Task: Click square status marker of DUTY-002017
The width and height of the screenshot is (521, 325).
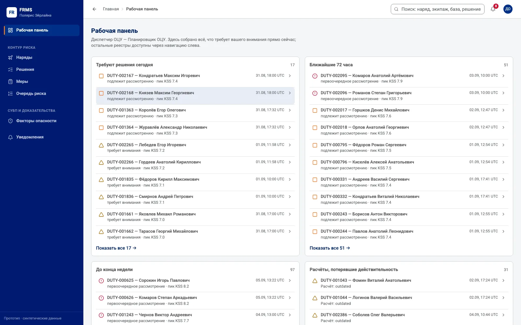Action: coord(315,110)
